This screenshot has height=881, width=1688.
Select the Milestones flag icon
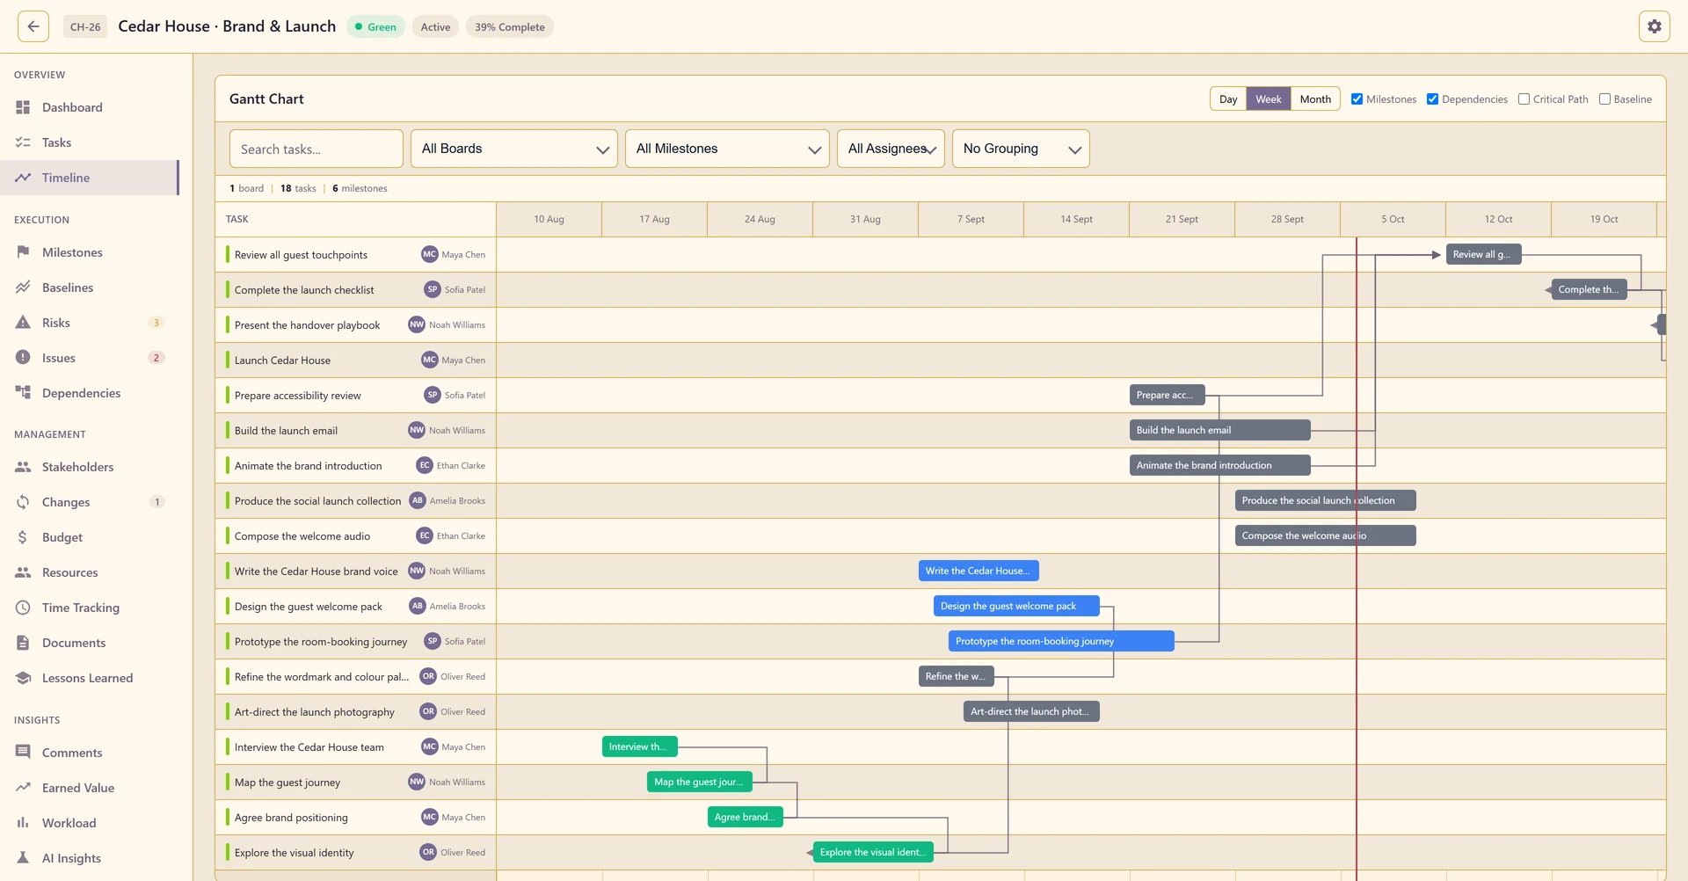23,252
